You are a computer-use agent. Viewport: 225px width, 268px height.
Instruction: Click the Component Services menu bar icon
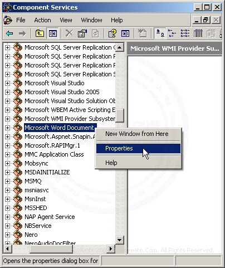point(8,20)
